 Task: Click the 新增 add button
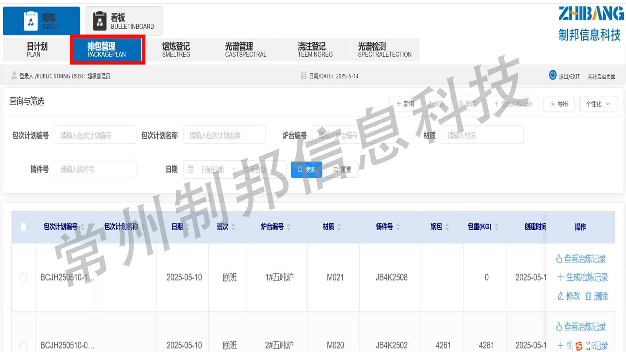(405, 104)
